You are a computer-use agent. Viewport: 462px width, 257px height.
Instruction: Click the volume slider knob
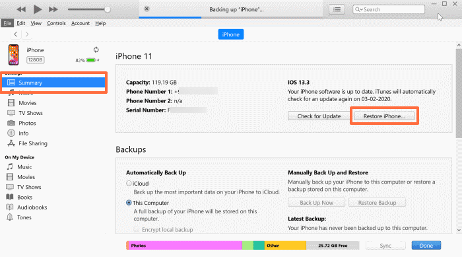click(108, 9)
